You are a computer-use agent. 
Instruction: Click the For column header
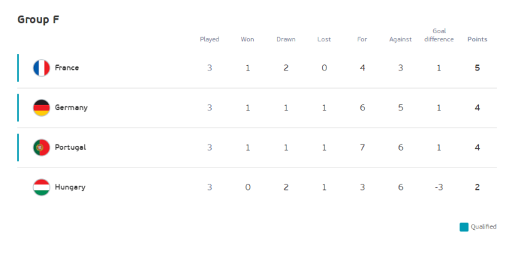[x=362, y=39]
